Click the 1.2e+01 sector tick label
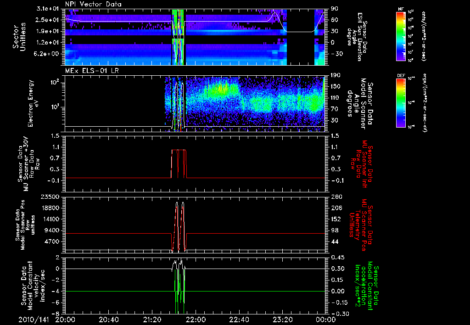This screenshot has height=325, width=470. 48,43
